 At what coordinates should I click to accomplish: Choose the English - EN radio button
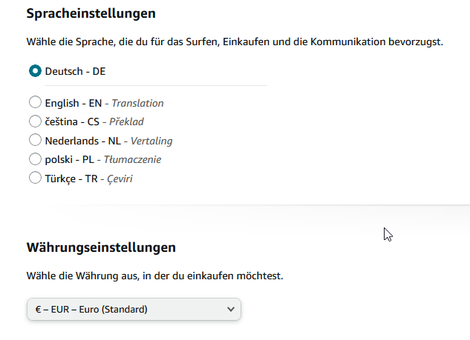pyautogui.click(x=35, y=103)
